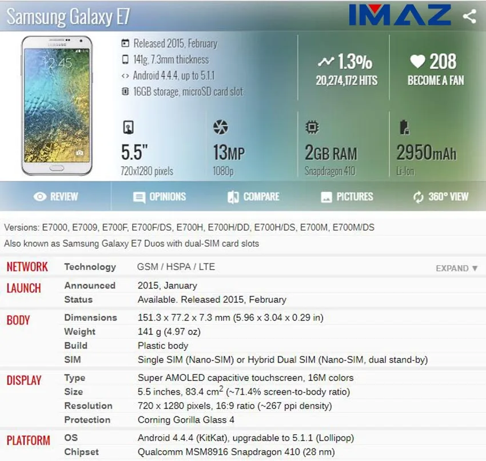Click the Android version code icon

coord(125,76)
